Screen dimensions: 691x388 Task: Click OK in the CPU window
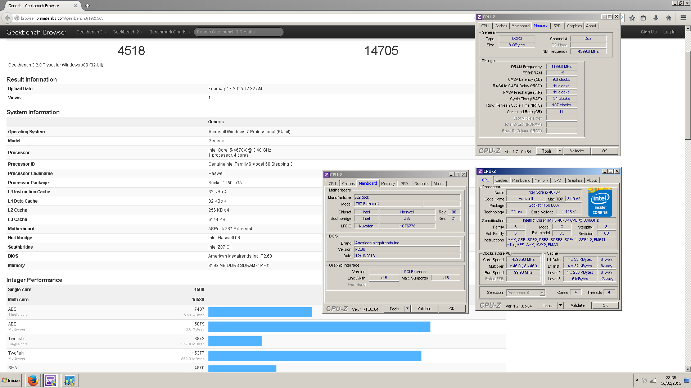click(605, 305)
